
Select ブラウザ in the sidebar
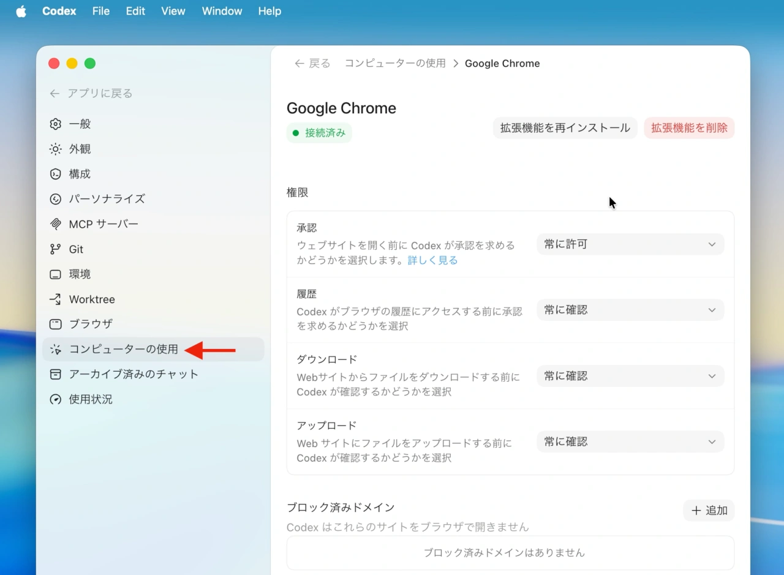tap(153, 324)
